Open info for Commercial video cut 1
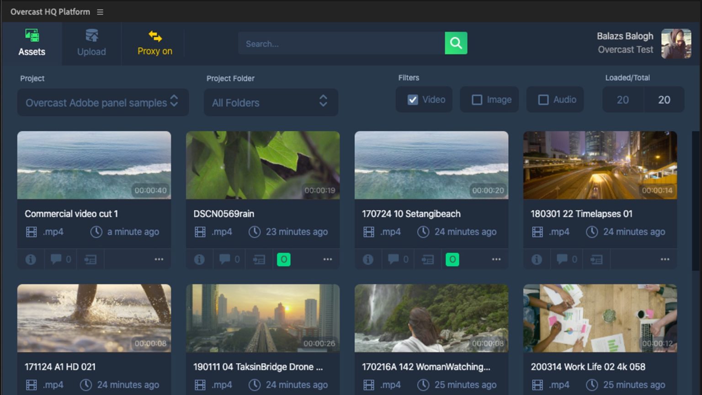Screen dimensions: 702x395 coord(31,259)
